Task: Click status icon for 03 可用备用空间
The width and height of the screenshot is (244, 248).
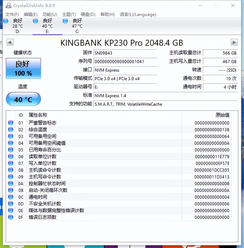Action: [x=11, y=136]
